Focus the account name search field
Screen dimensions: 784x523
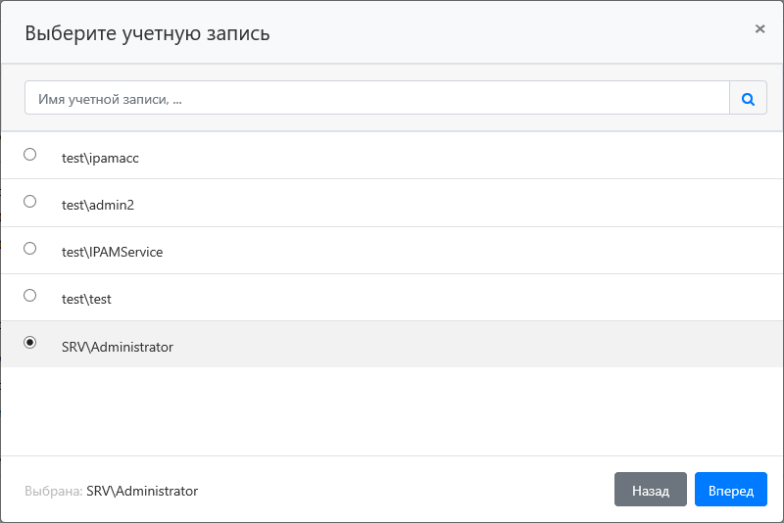click(377, 98)
